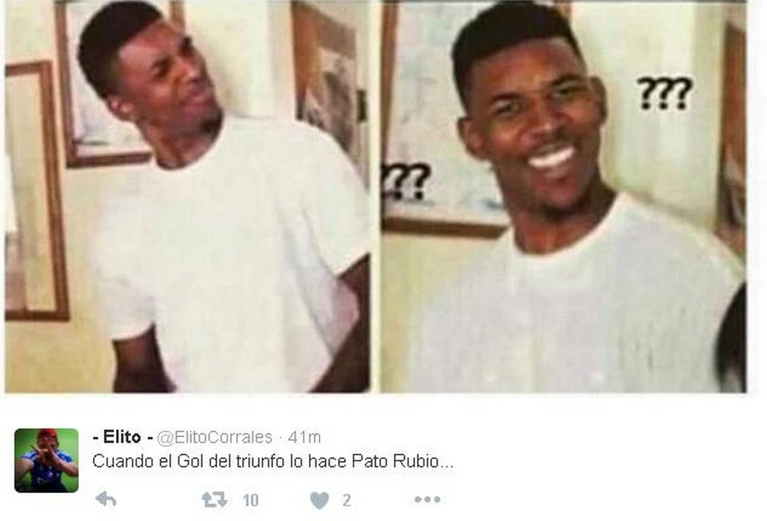This screenshot has width=767, height=521.
Task: Expand the left confused-look meme photo
Action: click(x=187, y=196)
